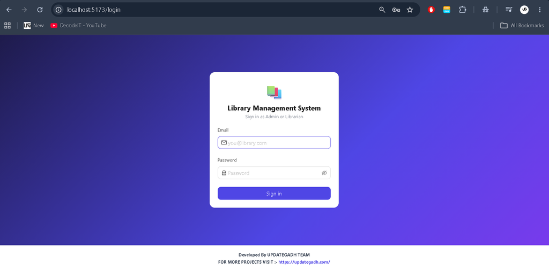Toggle password visibility eye icon
The height and width of the screenshot is (269, 549).
click(324, 173)
